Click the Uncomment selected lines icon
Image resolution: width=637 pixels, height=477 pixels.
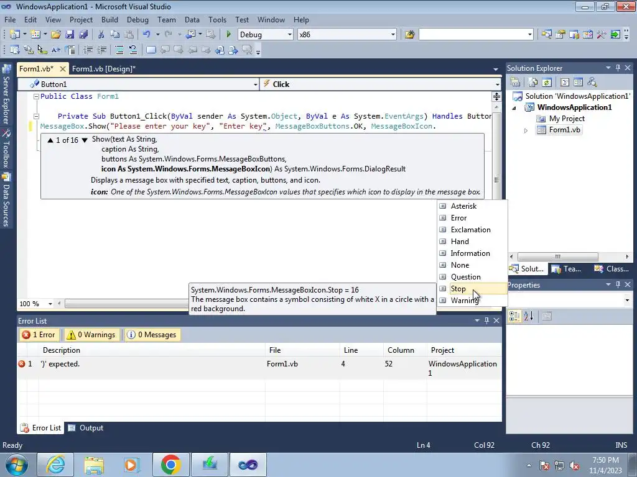tap(133, 50)
